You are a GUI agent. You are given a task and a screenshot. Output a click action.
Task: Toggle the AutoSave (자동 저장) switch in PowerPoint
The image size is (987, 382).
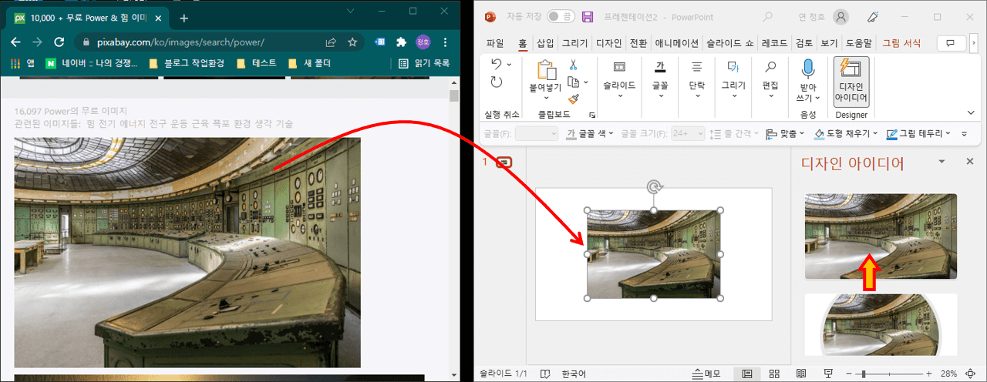pos(561,16)
